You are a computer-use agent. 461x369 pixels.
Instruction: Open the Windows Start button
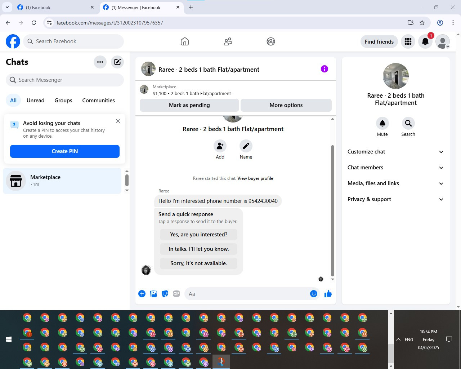9,339
